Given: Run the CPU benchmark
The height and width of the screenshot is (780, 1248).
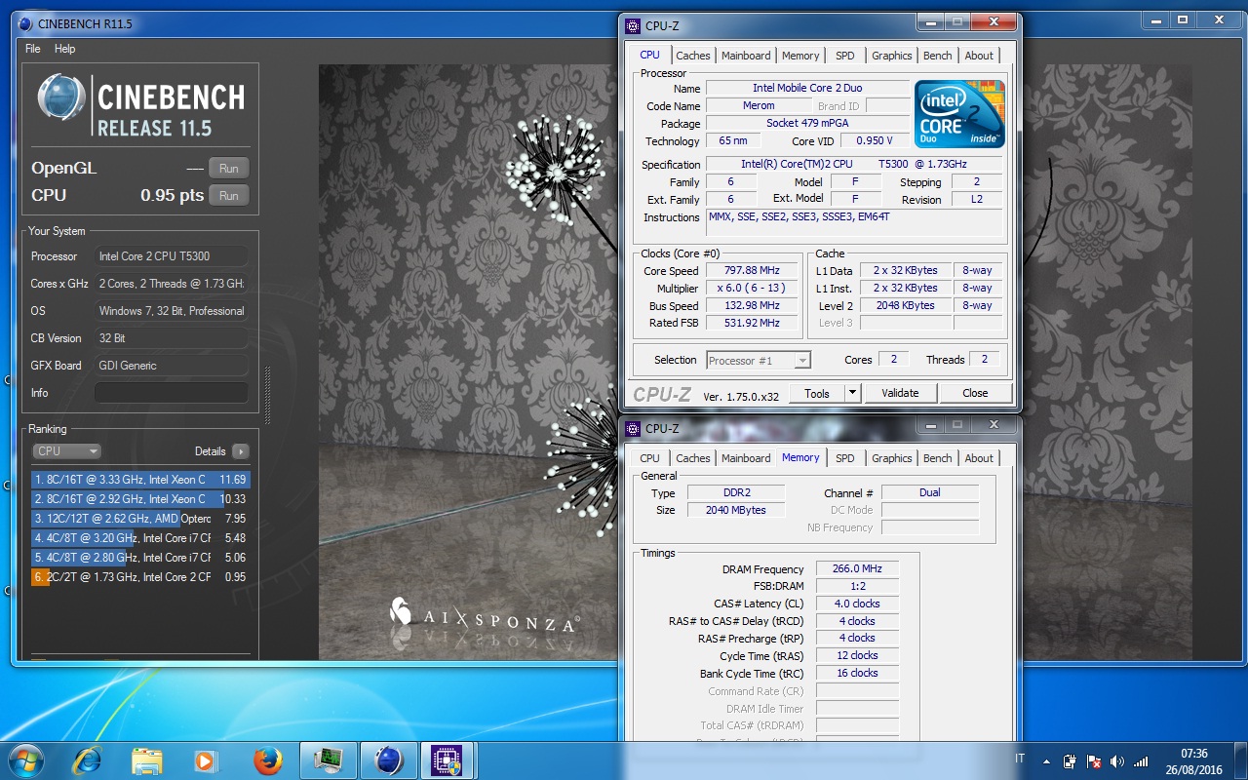Looking at the screenshot, I should tap(229, 196).
